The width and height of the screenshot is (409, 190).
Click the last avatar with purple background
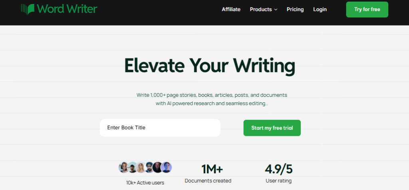(x=167, y=167)
